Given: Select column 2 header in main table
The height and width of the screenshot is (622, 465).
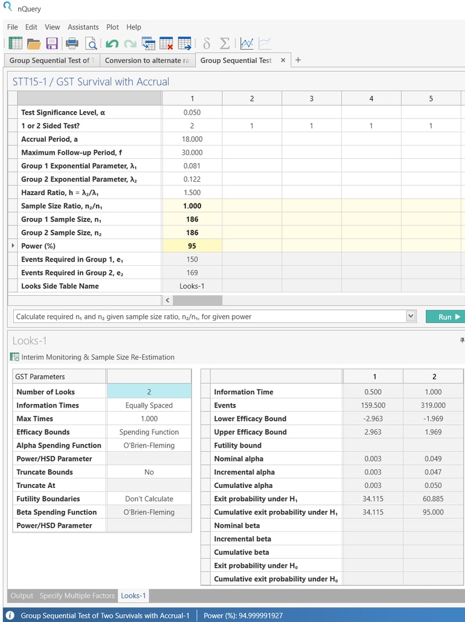Looking at the screenshot, I should pos(252,98).
